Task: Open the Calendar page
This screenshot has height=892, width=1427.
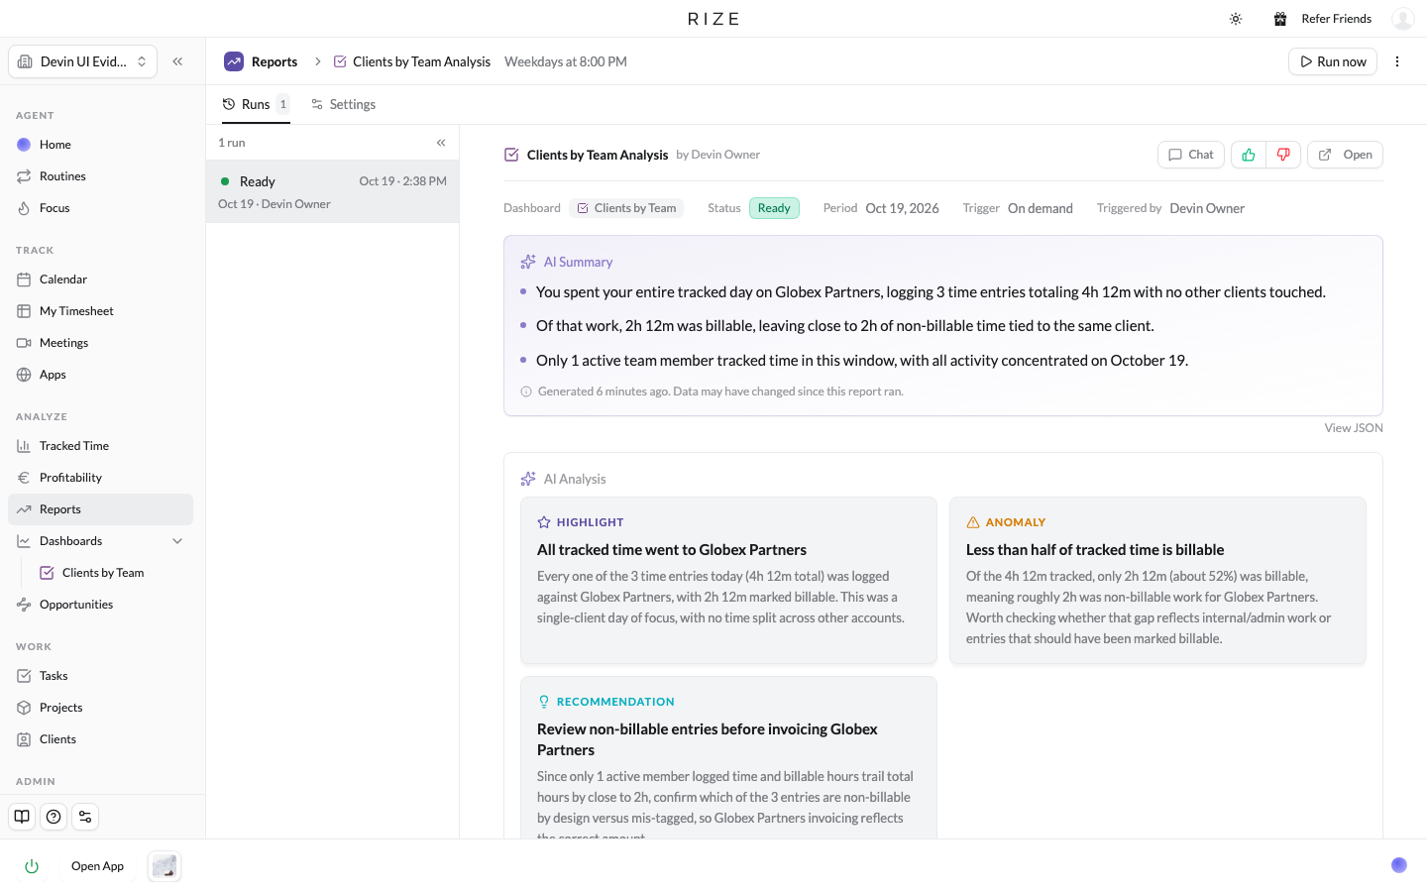Action: (x=100, y=279)
